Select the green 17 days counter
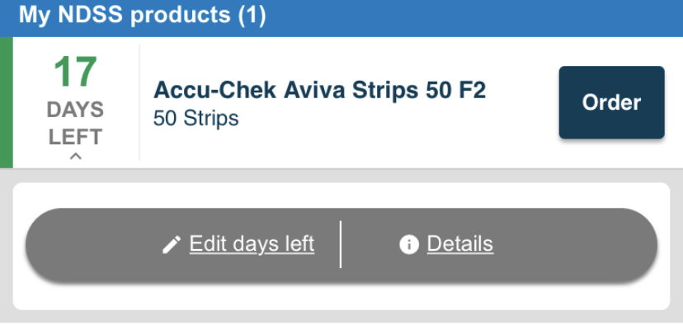Viewport: 683px width, 325px height. (75, 73)
